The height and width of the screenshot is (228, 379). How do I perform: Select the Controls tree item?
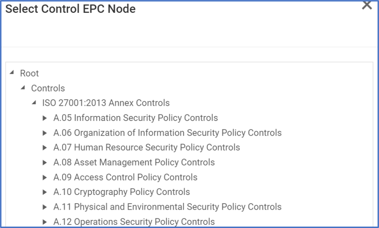coord(48,88)
